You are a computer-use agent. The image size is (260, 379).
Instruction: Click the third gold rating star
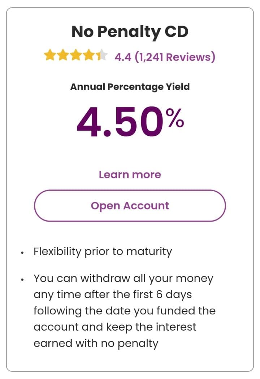coord(76,56)
